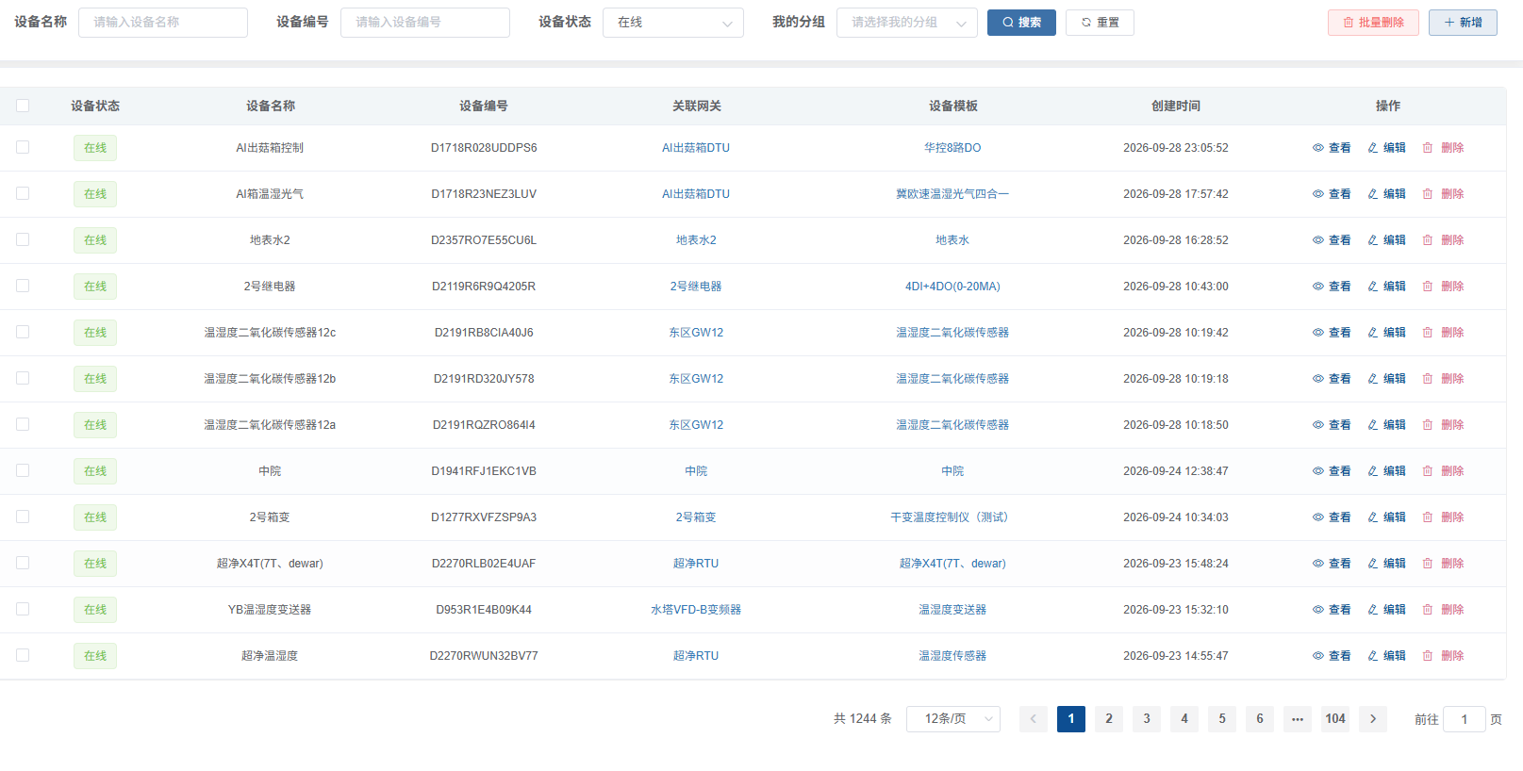Click the 新增 add button
The image size is (1523, 771).
pos(1463,23)
